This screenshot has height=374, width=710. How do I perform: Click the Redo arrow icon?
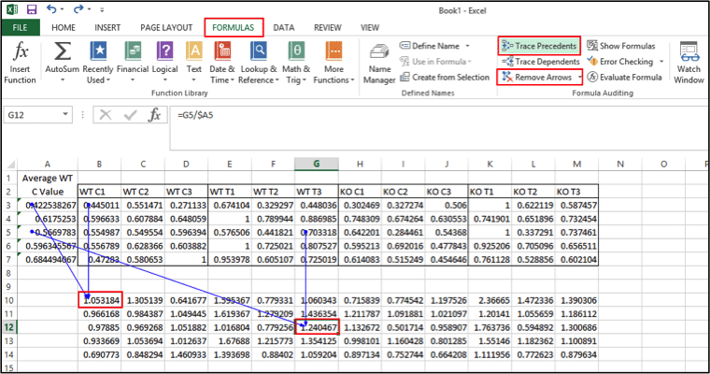pyautogui.click(x=78, y=9)
